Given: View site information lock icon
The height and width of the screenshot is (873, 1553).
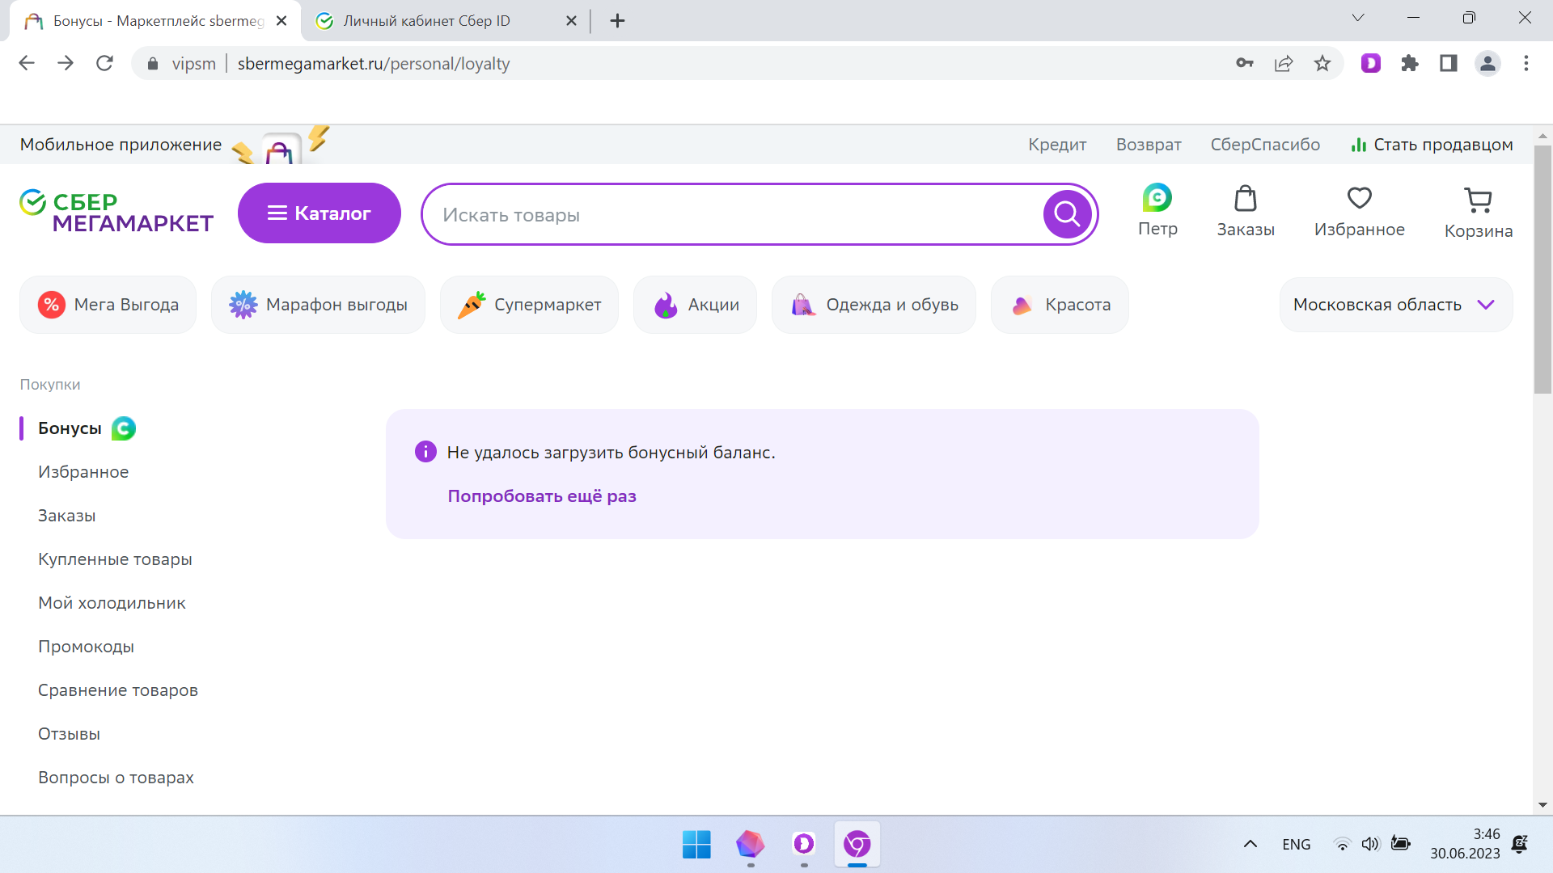Looking at the screenshot, I should [x=153, y=63].
